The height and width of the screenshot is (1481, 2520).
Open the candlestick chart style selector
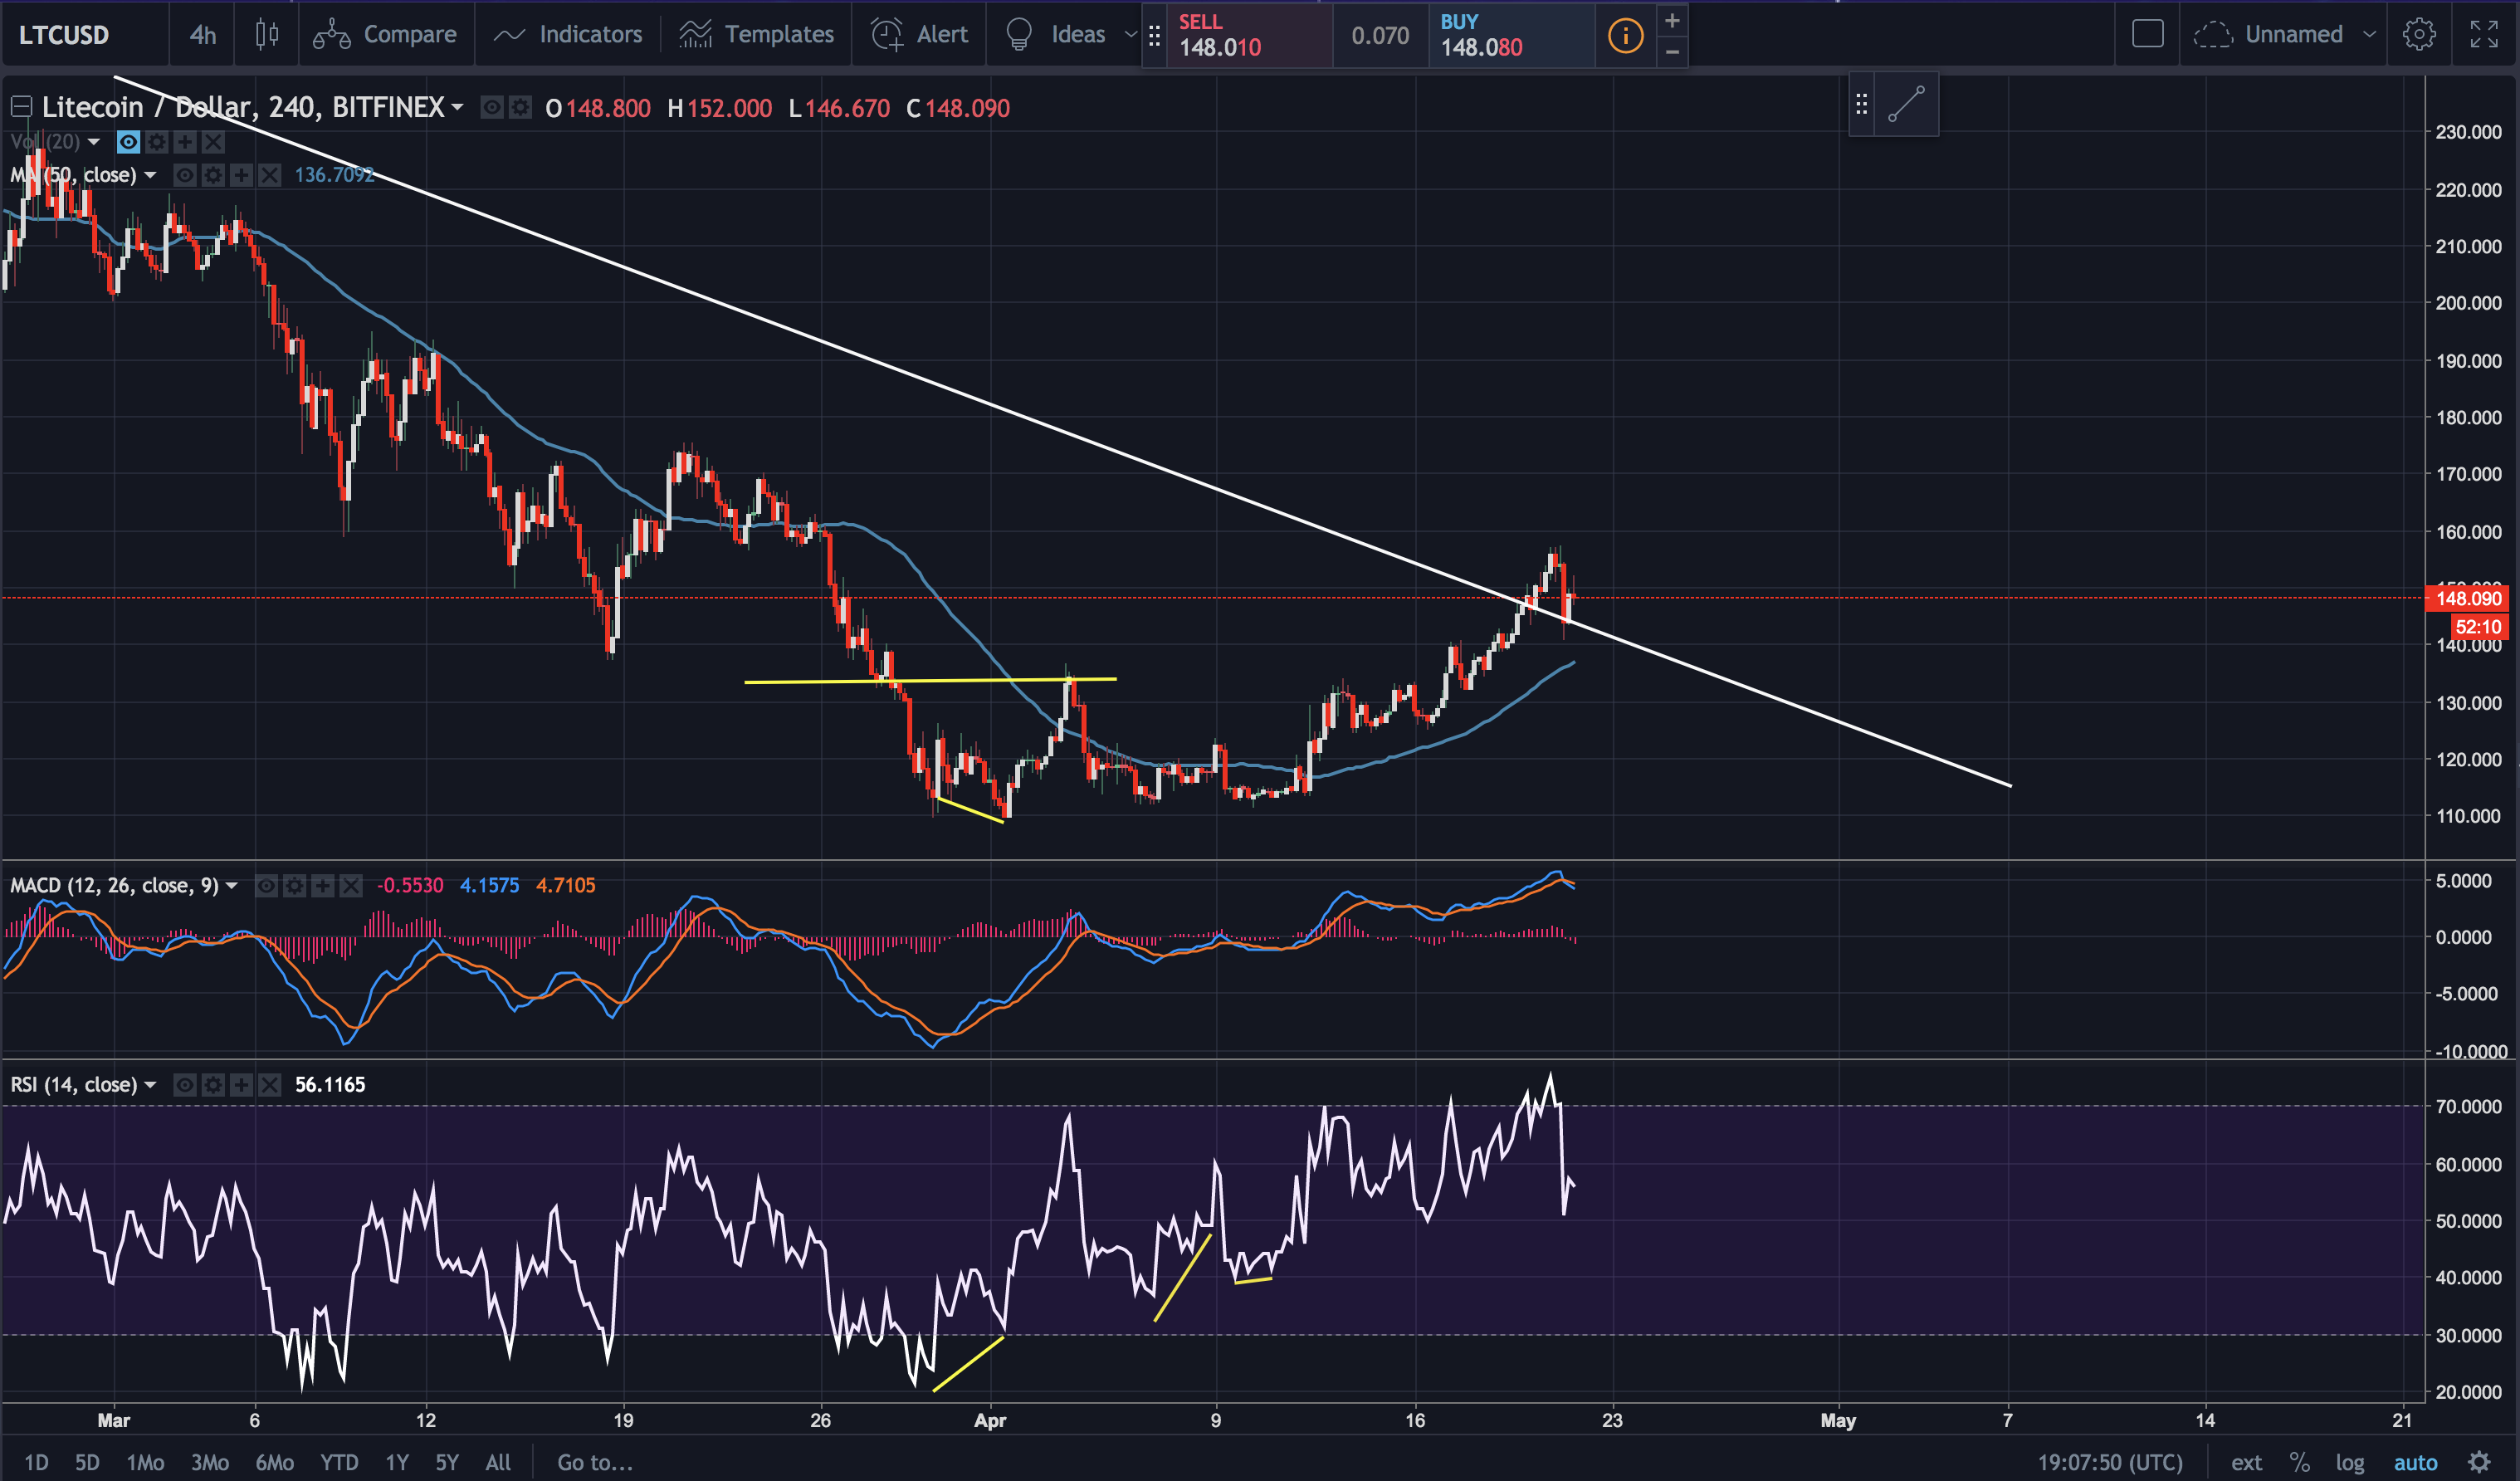click(x=266, y=35)
